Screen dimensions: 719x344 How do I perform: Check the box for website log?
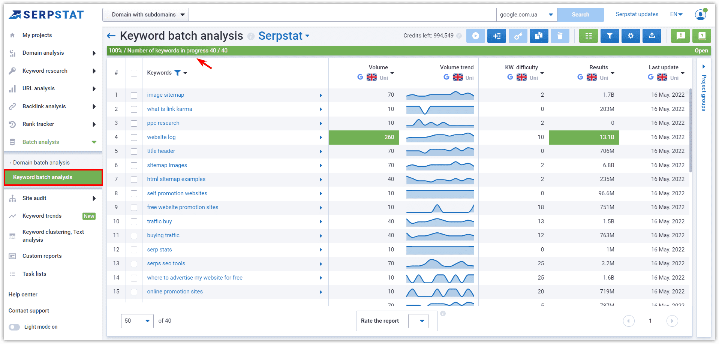(134, 138)
